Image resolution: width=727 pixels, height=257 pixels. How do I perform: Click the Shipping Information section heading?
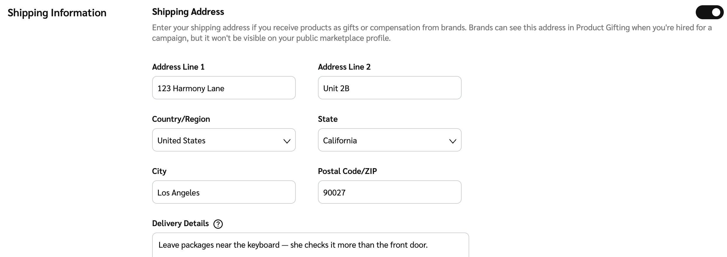[57, 13]
